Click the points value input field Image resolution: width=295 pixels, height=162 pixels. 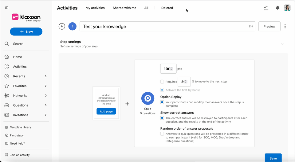[168, 69]
